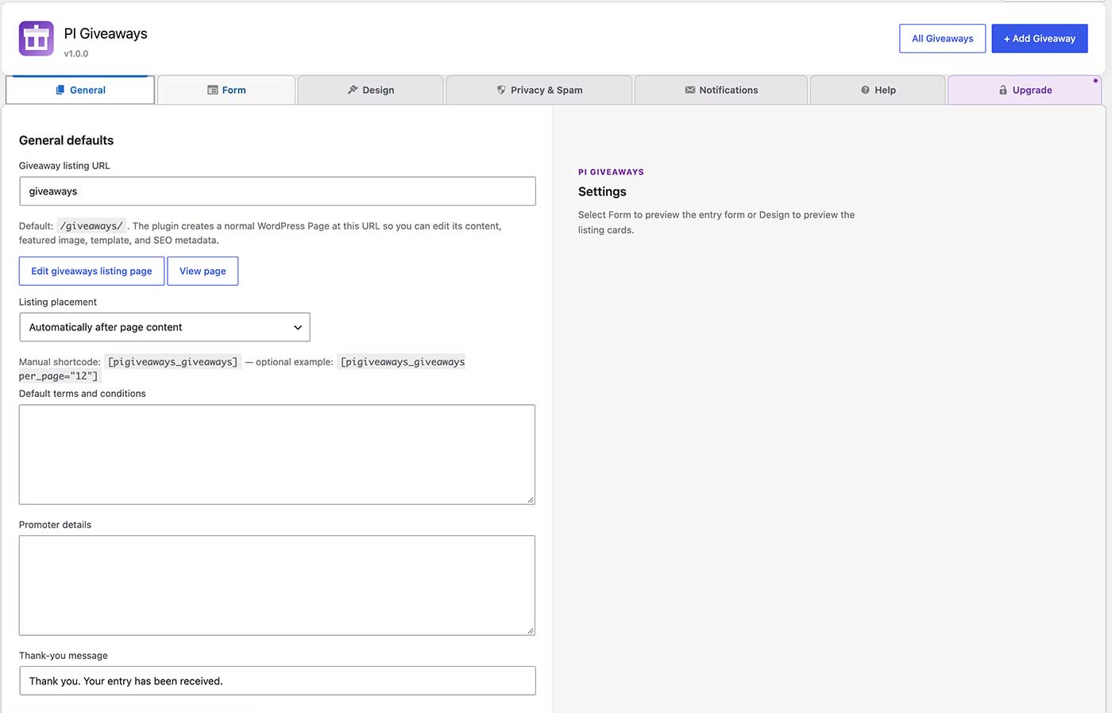The width and height of the screenshot is (1112, 713).
Task: Click the PI GIVEAWAYS purple label above Settings
Action: pos(611,172)
